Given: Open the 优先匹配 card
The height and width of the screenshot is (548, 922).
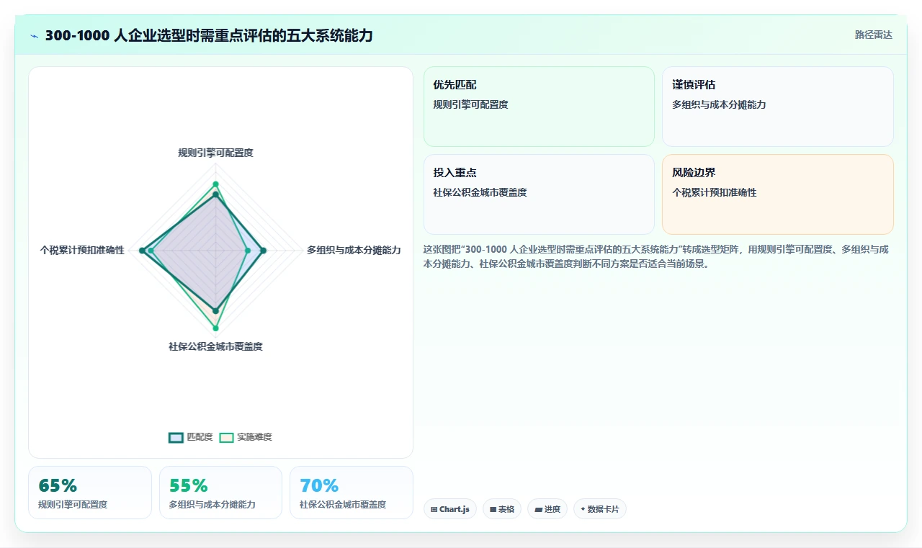Looking at the screenshot, I should coord(539,107).
